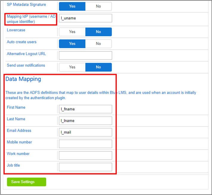Focus the Alternative Logout URL field
The height and width of the screenshot is (195, 212).
85,55
